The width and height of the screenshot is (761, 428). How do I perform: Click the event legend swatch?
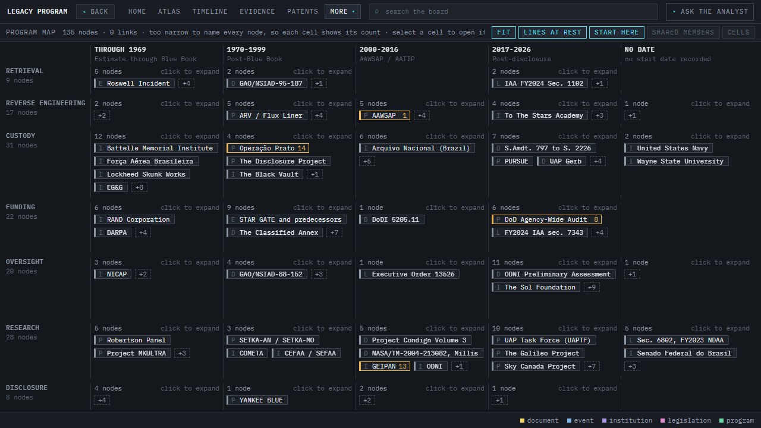point(570,421)
